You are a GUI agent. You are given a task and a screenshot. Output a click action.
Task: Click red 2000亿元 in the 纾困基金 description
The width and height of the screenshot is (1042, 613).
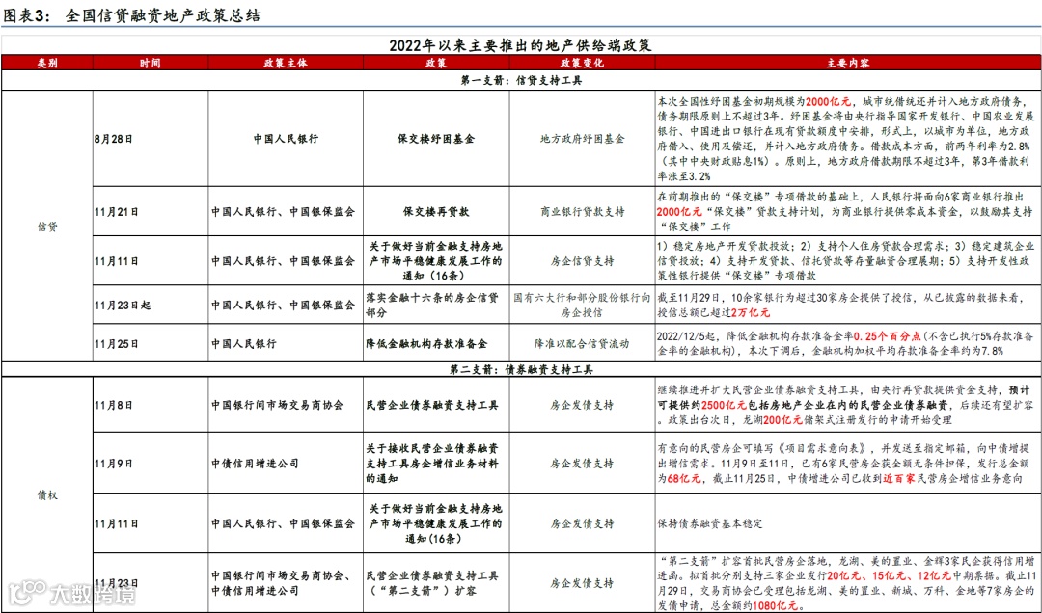828,101
